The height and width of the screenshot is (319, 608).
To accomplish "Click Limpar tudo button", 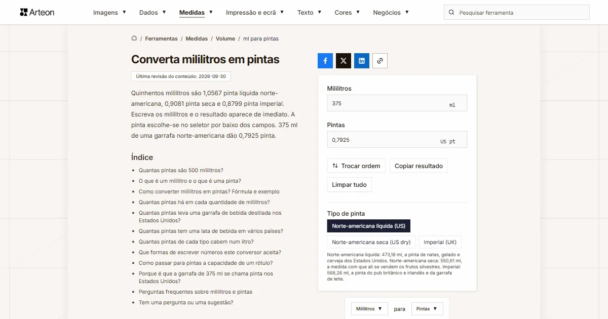I will [x=350, y=185].
